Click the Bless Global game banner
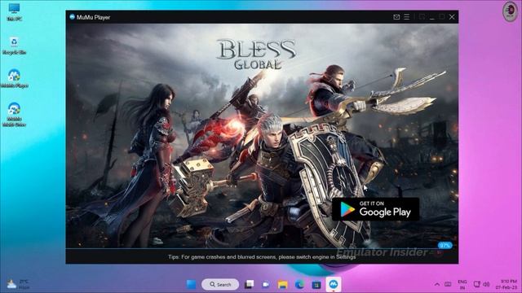 [x=262, y=136]
